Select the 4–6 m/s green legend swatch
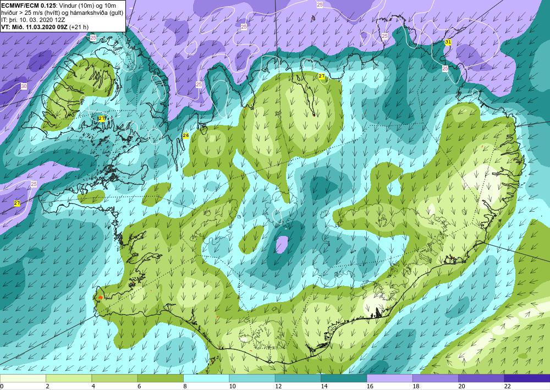 pyautogui.click(x=115, y=378)
